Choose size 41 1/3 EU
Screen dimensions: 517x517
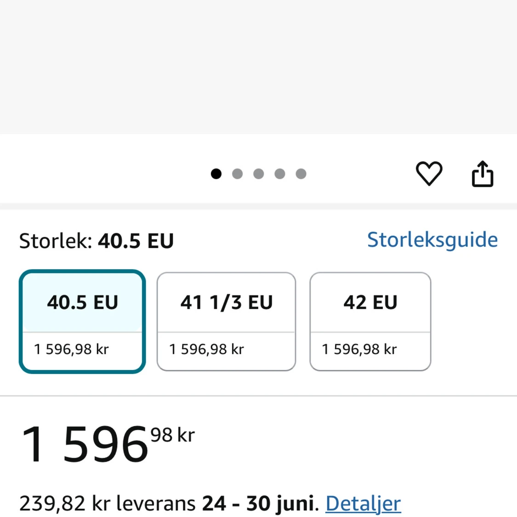226,302
